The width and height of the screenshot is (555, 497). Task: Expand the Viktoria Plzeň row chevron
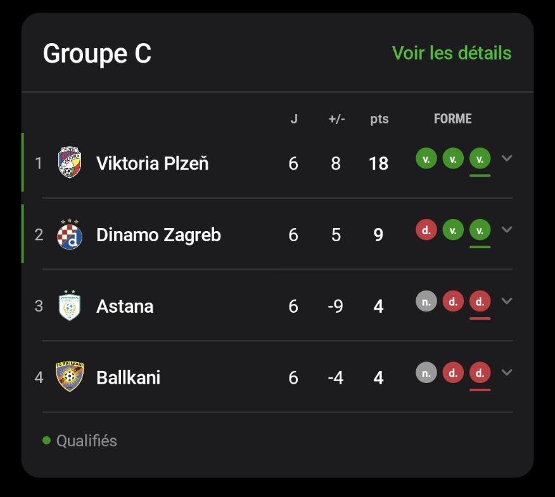pos(506,158)
